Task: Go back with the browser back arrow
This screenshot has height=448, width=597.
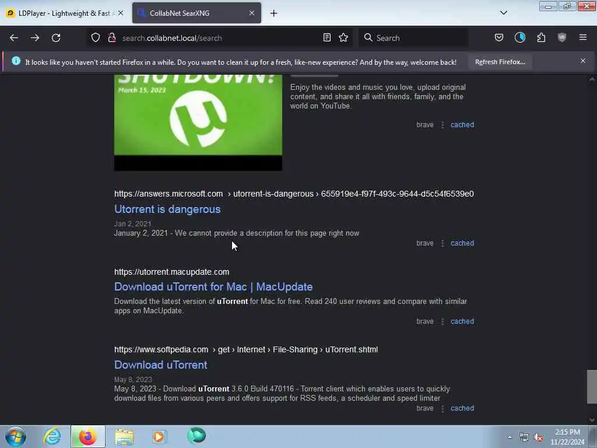Action: (x=14, y=38)
